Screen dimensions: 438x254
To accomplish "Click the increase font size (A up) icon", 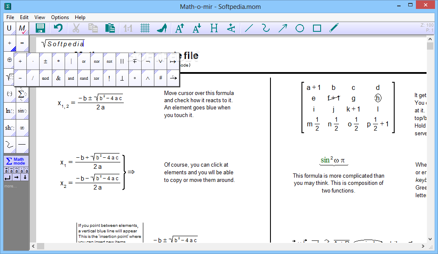I will point(179,28).
